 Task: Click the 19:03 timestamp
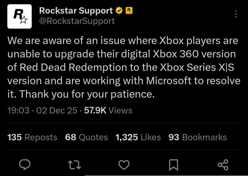18,110
